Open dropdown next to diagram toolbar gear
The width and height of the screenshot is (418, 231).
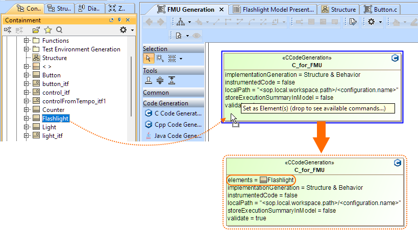pyautogui.click(x=380, y=22)
